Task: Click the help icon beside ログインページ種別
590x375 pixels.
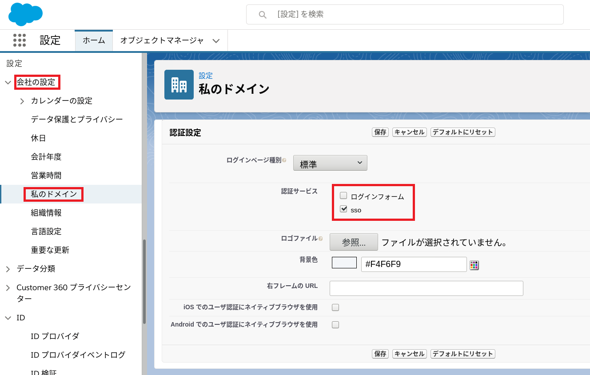Action: pos(284,160)
